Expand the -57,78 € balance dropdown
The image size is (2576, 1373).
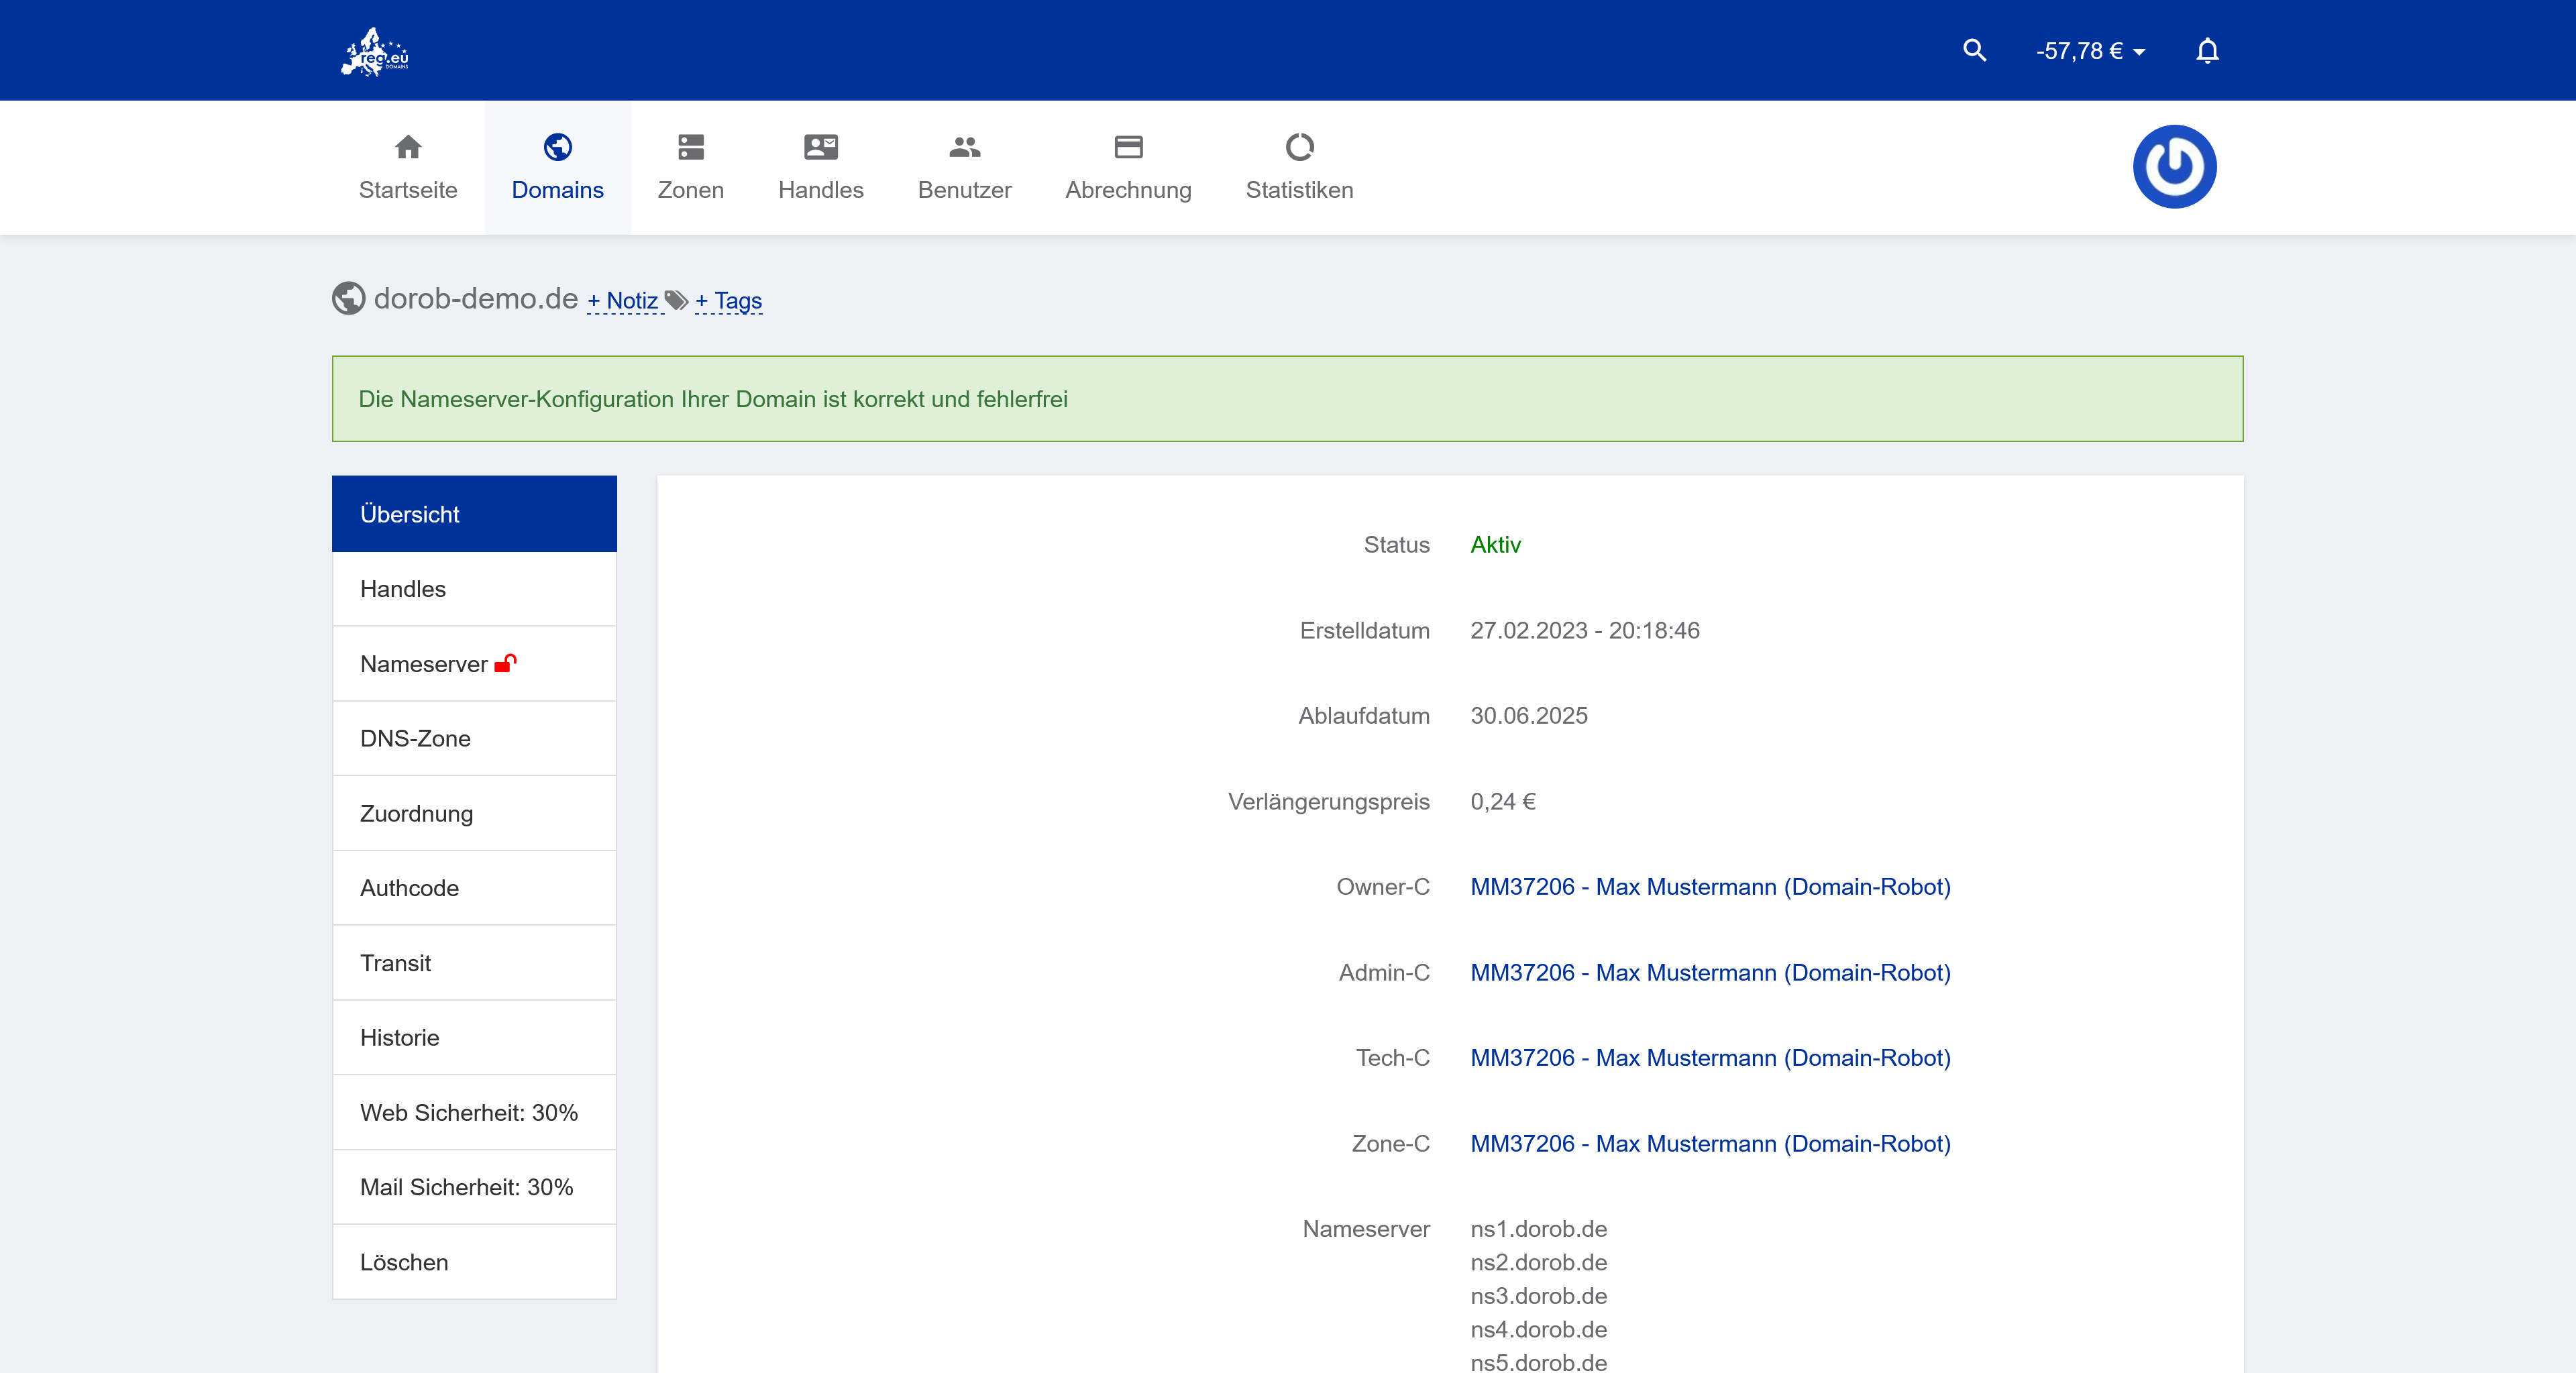click(2090, 52)
